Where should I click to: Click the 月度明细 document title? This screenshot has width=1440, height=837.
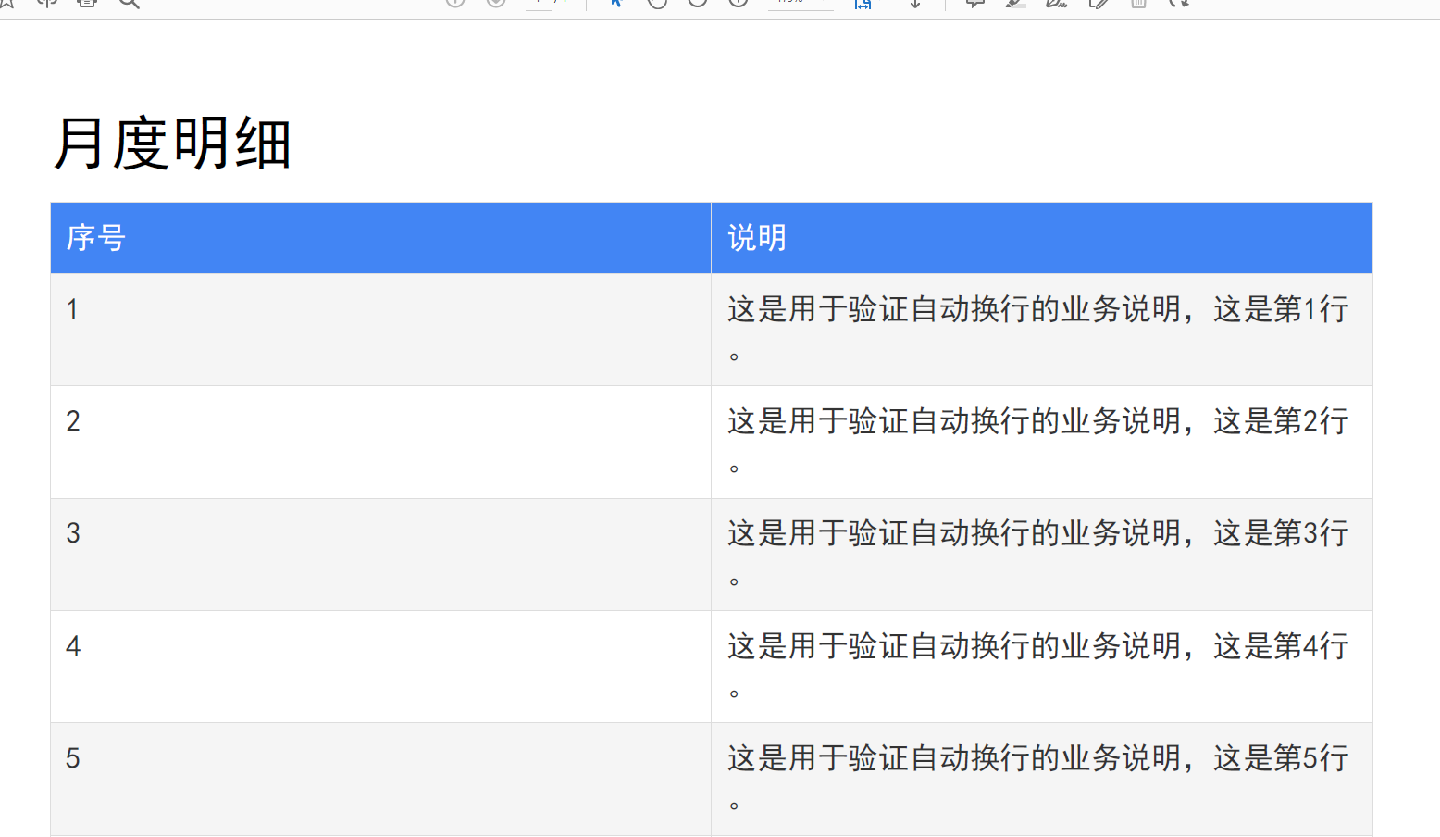pos(172,144)
